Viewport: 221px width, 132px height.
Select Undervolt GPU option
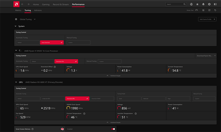[x=52, y=98]
